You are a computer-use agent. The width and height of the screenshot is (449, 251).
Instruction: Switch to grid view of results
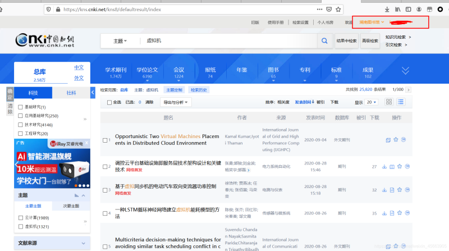pos(389,102)
